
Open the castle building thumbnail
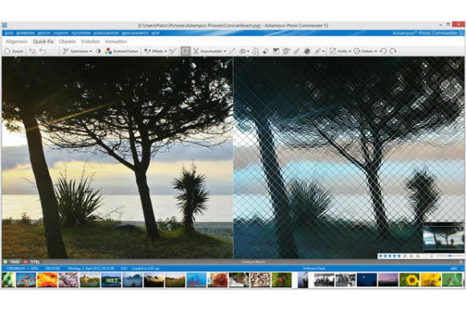click(x=90, y=280)
